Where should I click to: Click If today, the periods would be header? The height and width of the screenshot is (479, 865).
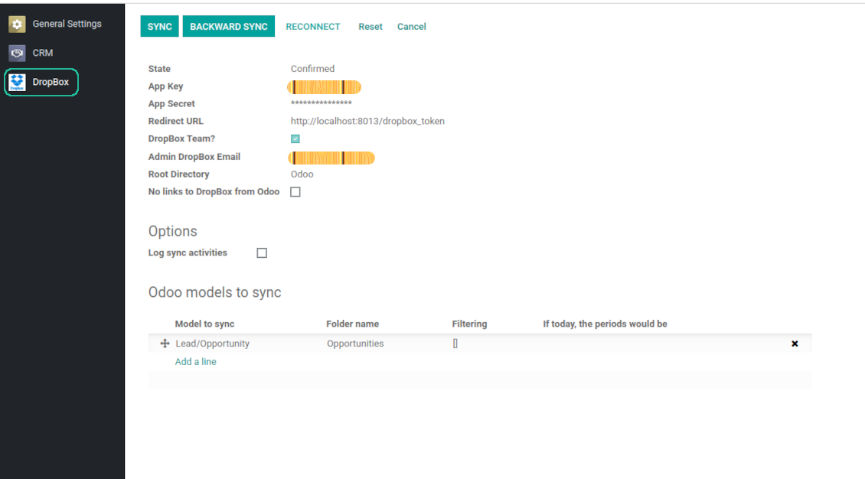[x=605, y=324]
